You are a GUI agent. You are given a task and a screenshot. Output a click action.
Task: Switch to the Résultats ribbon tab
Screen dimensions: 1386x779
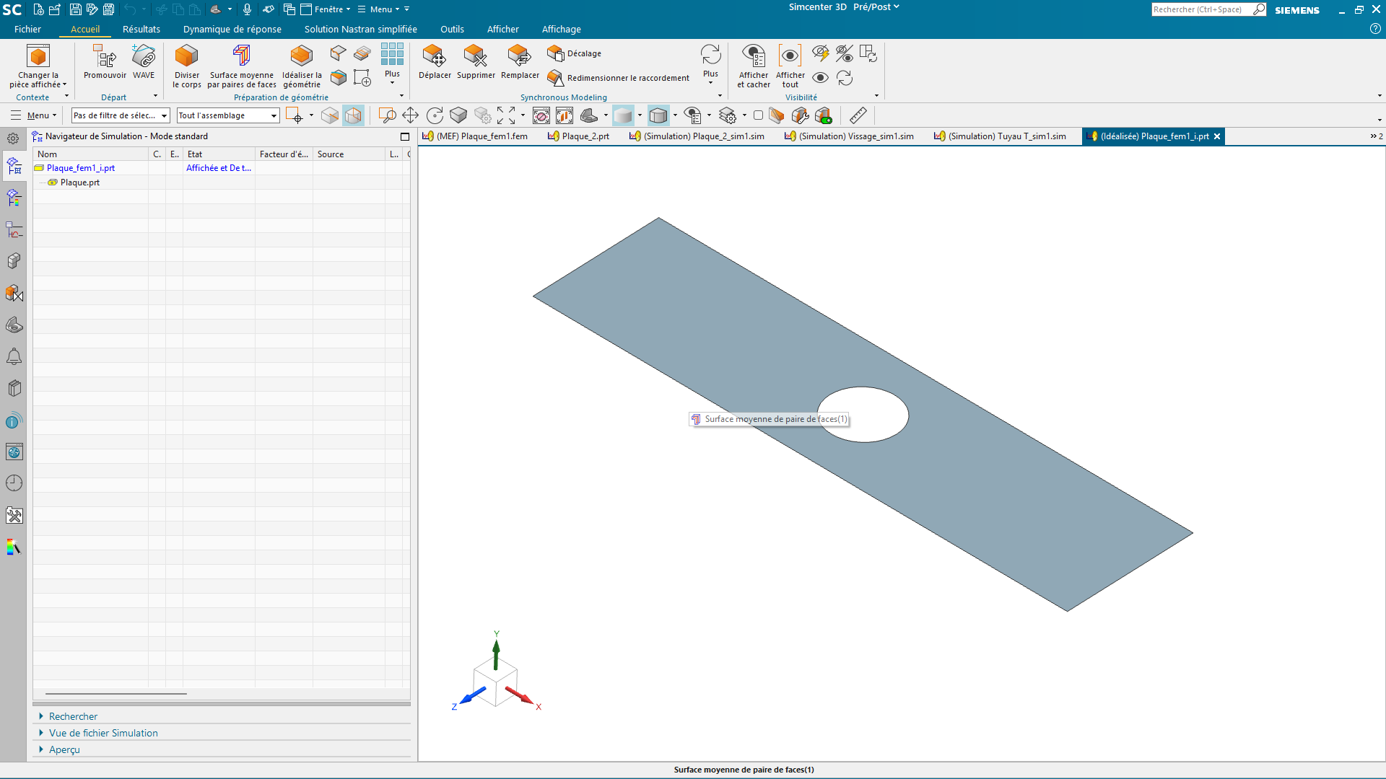(x=141, y=30)
